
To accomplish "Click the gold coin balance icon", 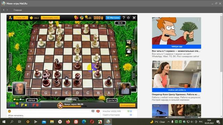I will click(x=31, y=18).
